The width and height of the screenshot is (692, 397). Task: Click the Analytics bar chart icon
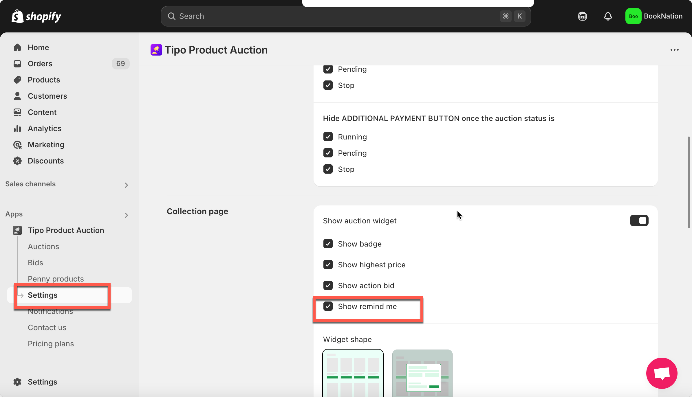tap(17, 128)
